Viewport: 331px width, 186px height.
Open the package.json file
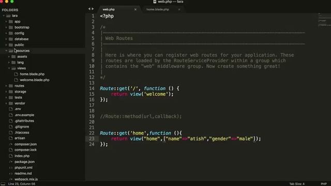(x=24, y=162)
